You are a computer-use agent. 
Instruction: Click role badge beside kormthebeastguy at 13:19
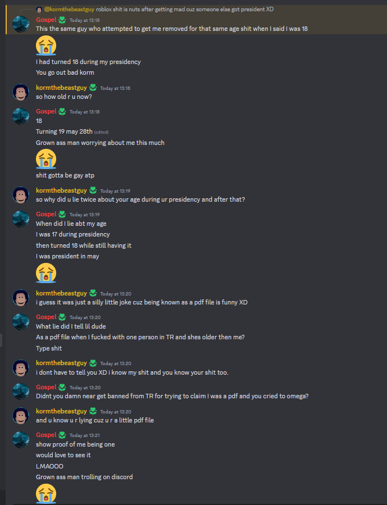tap(93, 190)
